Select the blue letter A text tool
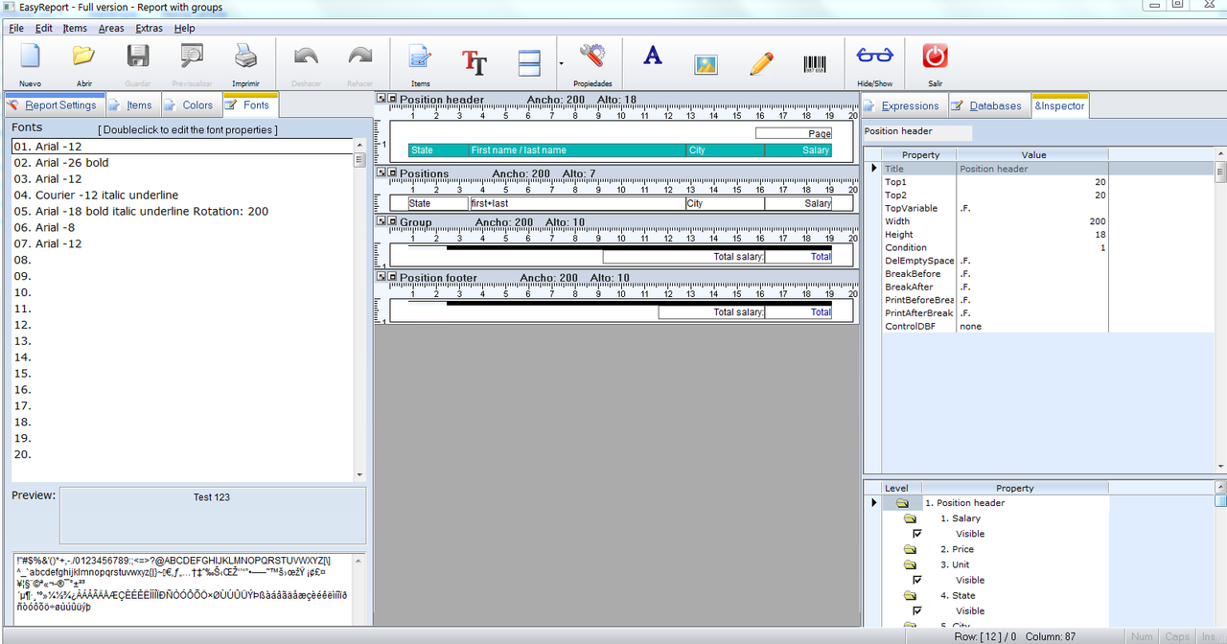 653,57
